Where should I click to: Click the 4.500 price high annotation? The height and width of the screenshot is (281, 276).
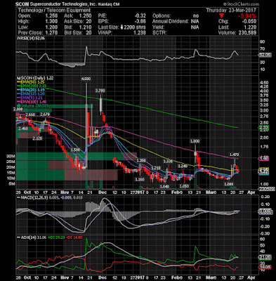(x=86, y=79)
